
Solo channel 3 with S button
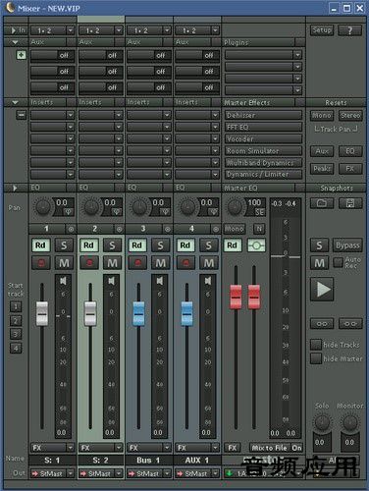(x=160, y=245)
